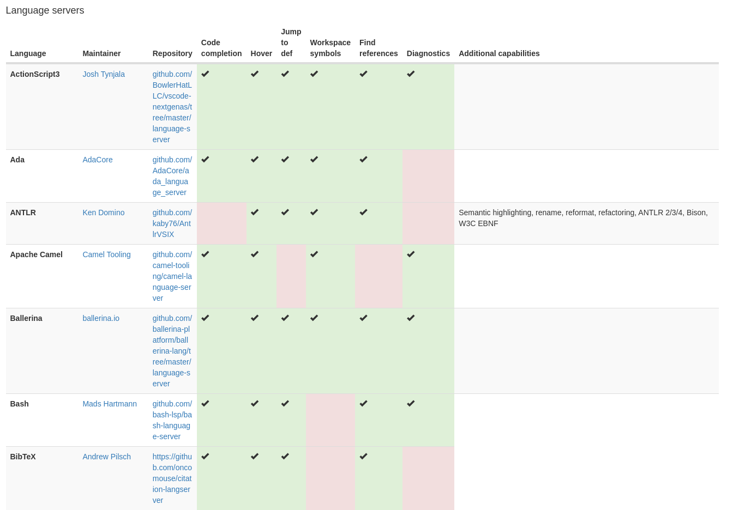Click Bash diagnostics checkmark
The image size is (733, 510).
point(411,403)
